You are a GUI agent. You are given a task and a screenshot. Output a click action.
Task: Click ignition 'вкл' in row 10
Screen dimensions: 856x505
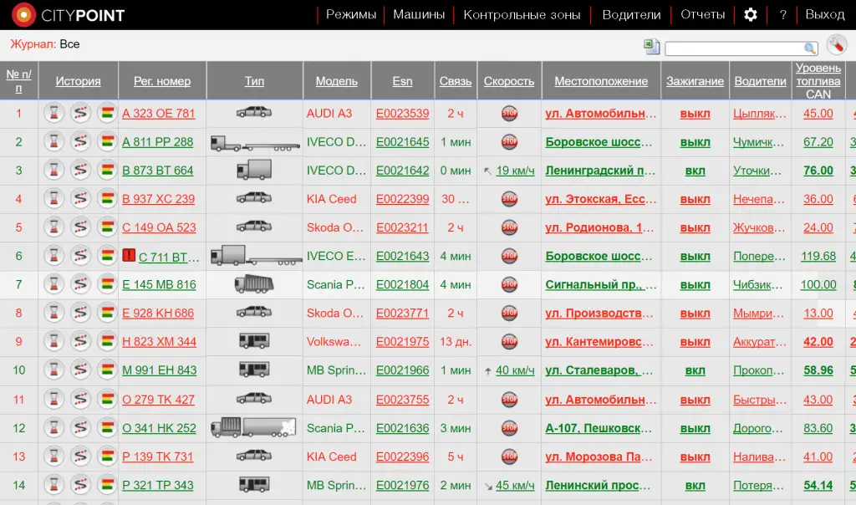tap(695, 370)
